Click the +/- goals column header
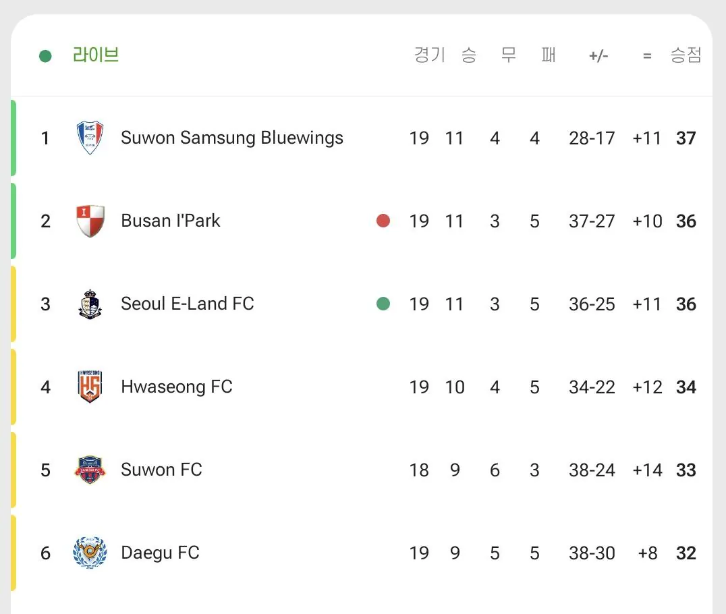The image size is (726, 614). coord(598,56)
